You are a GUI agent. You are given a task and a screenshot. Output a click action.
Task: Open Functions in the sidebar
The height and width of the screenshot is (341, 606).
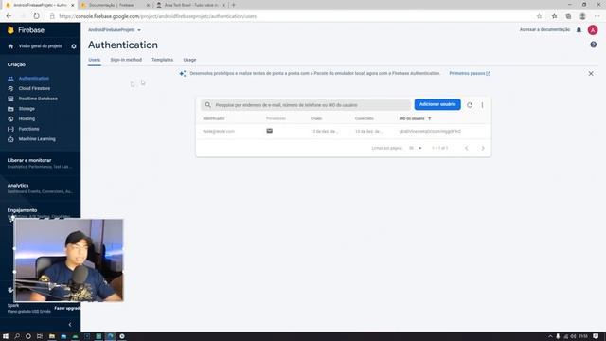(28, 129)
